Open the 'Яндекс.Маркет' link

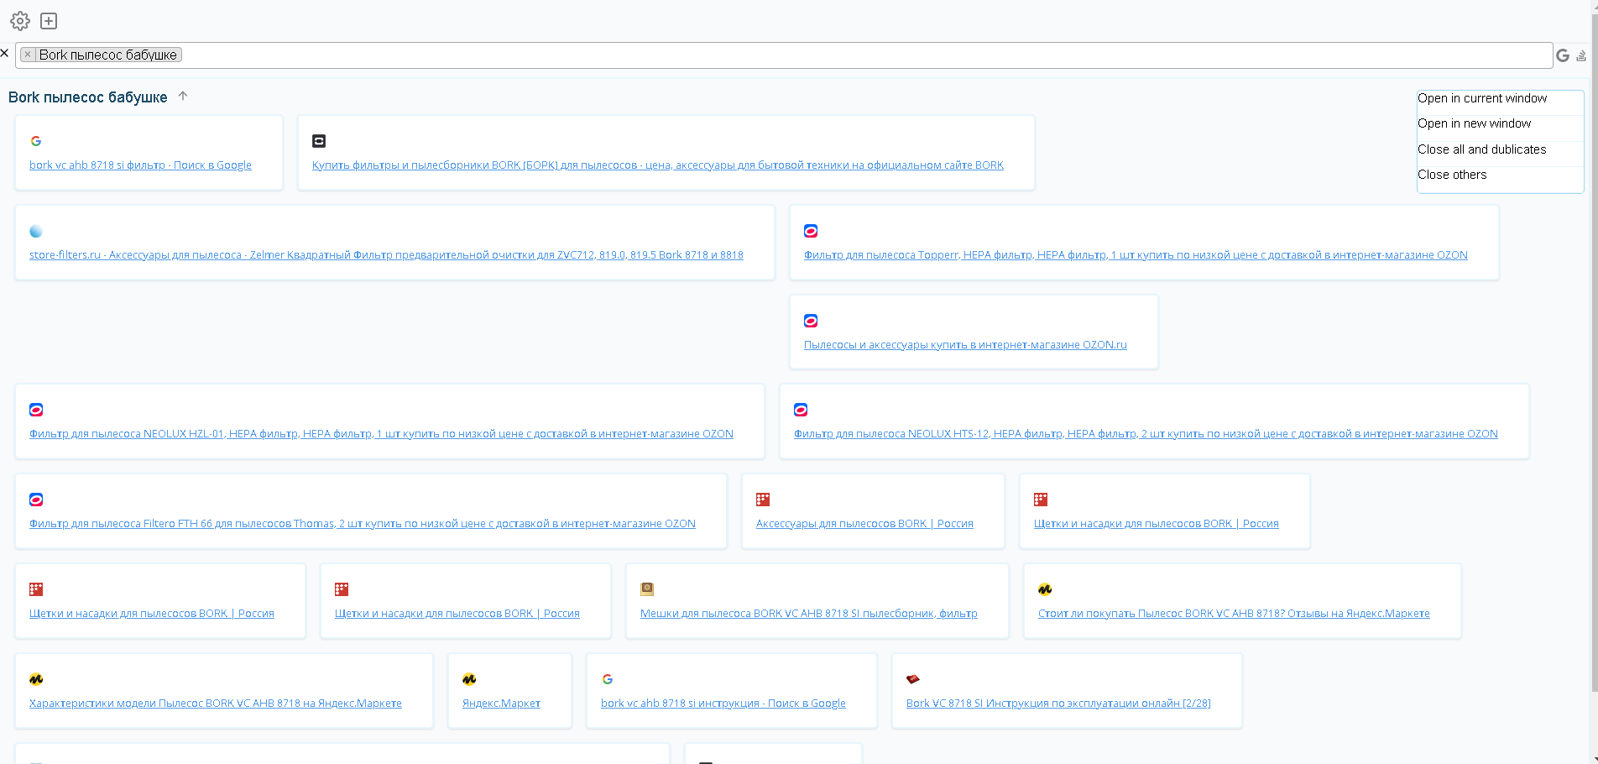click(501, 704)
